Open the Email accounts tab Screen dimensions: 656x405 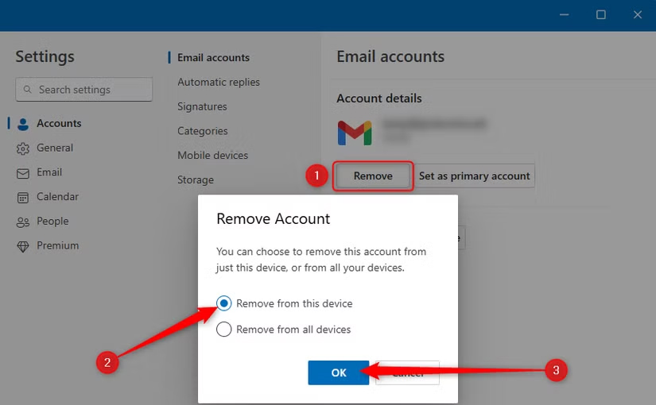pyautogui.click(x=213, y=58)
